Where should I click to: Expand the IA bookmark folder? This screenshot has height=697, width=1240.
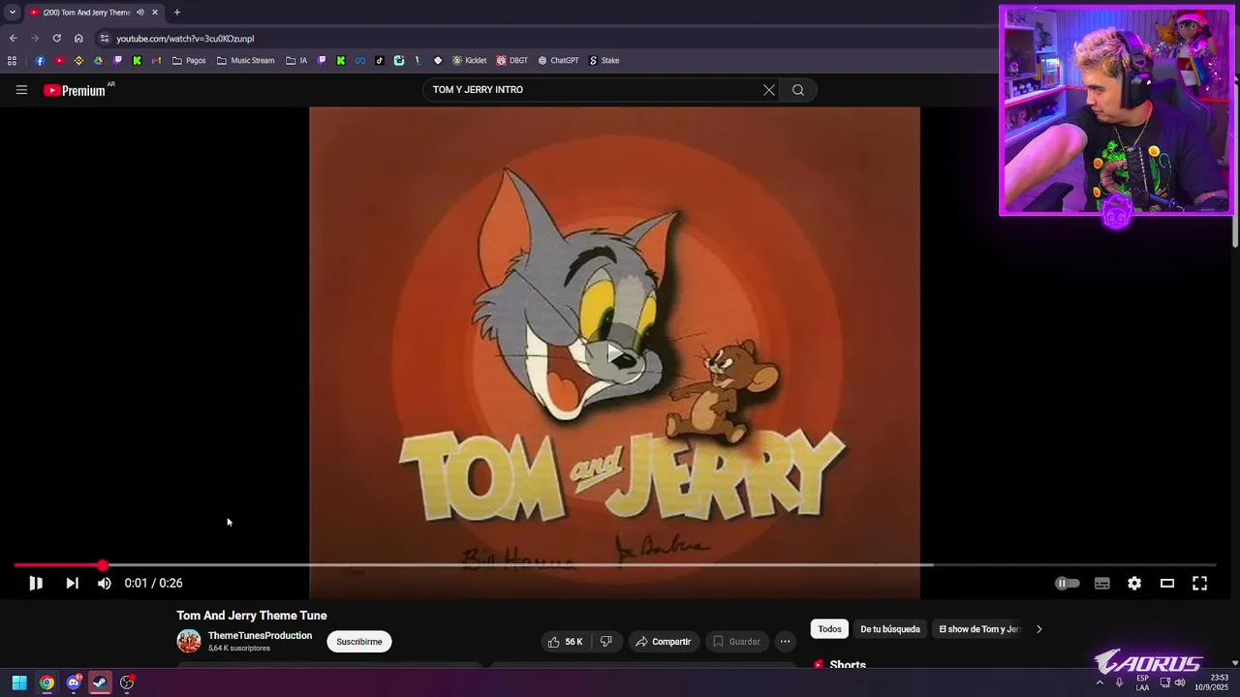point(296,60)
